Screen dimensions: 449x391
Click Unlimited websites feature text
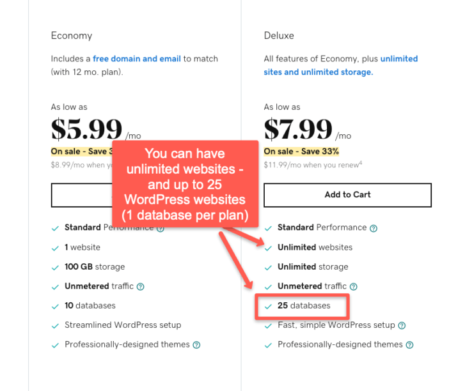(315, 247)
